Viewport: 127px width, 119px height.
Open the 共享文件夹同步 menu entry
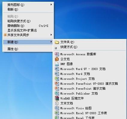coord(28,35)
